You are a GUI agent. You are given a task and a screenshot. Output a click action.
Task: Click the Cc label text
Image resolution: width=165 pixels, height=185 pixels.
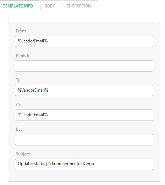click(x=18, y=105)
